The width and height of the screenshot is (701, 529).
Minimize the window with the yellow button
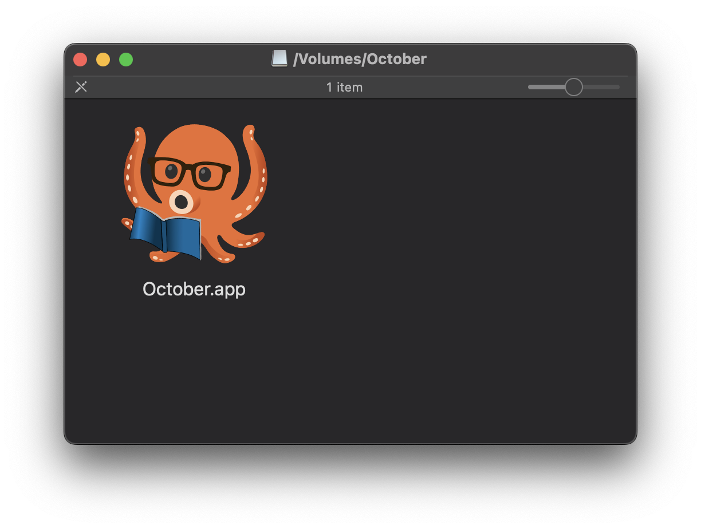pyautogui.click(x=103, y=60)
